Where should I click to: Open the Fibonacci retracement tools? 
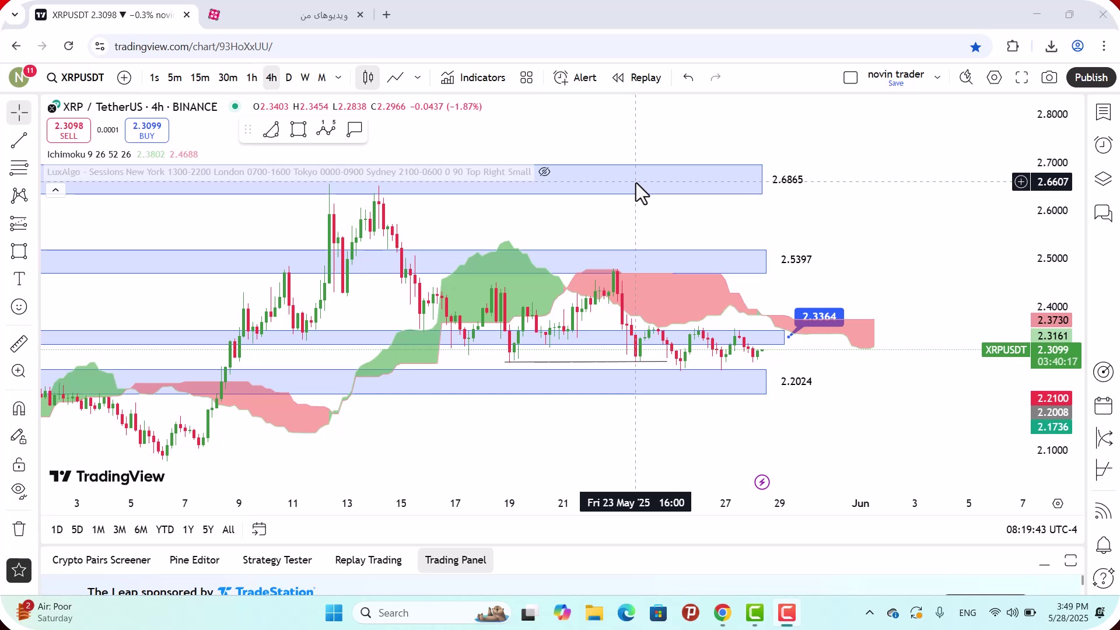click(x=19, y=168)
